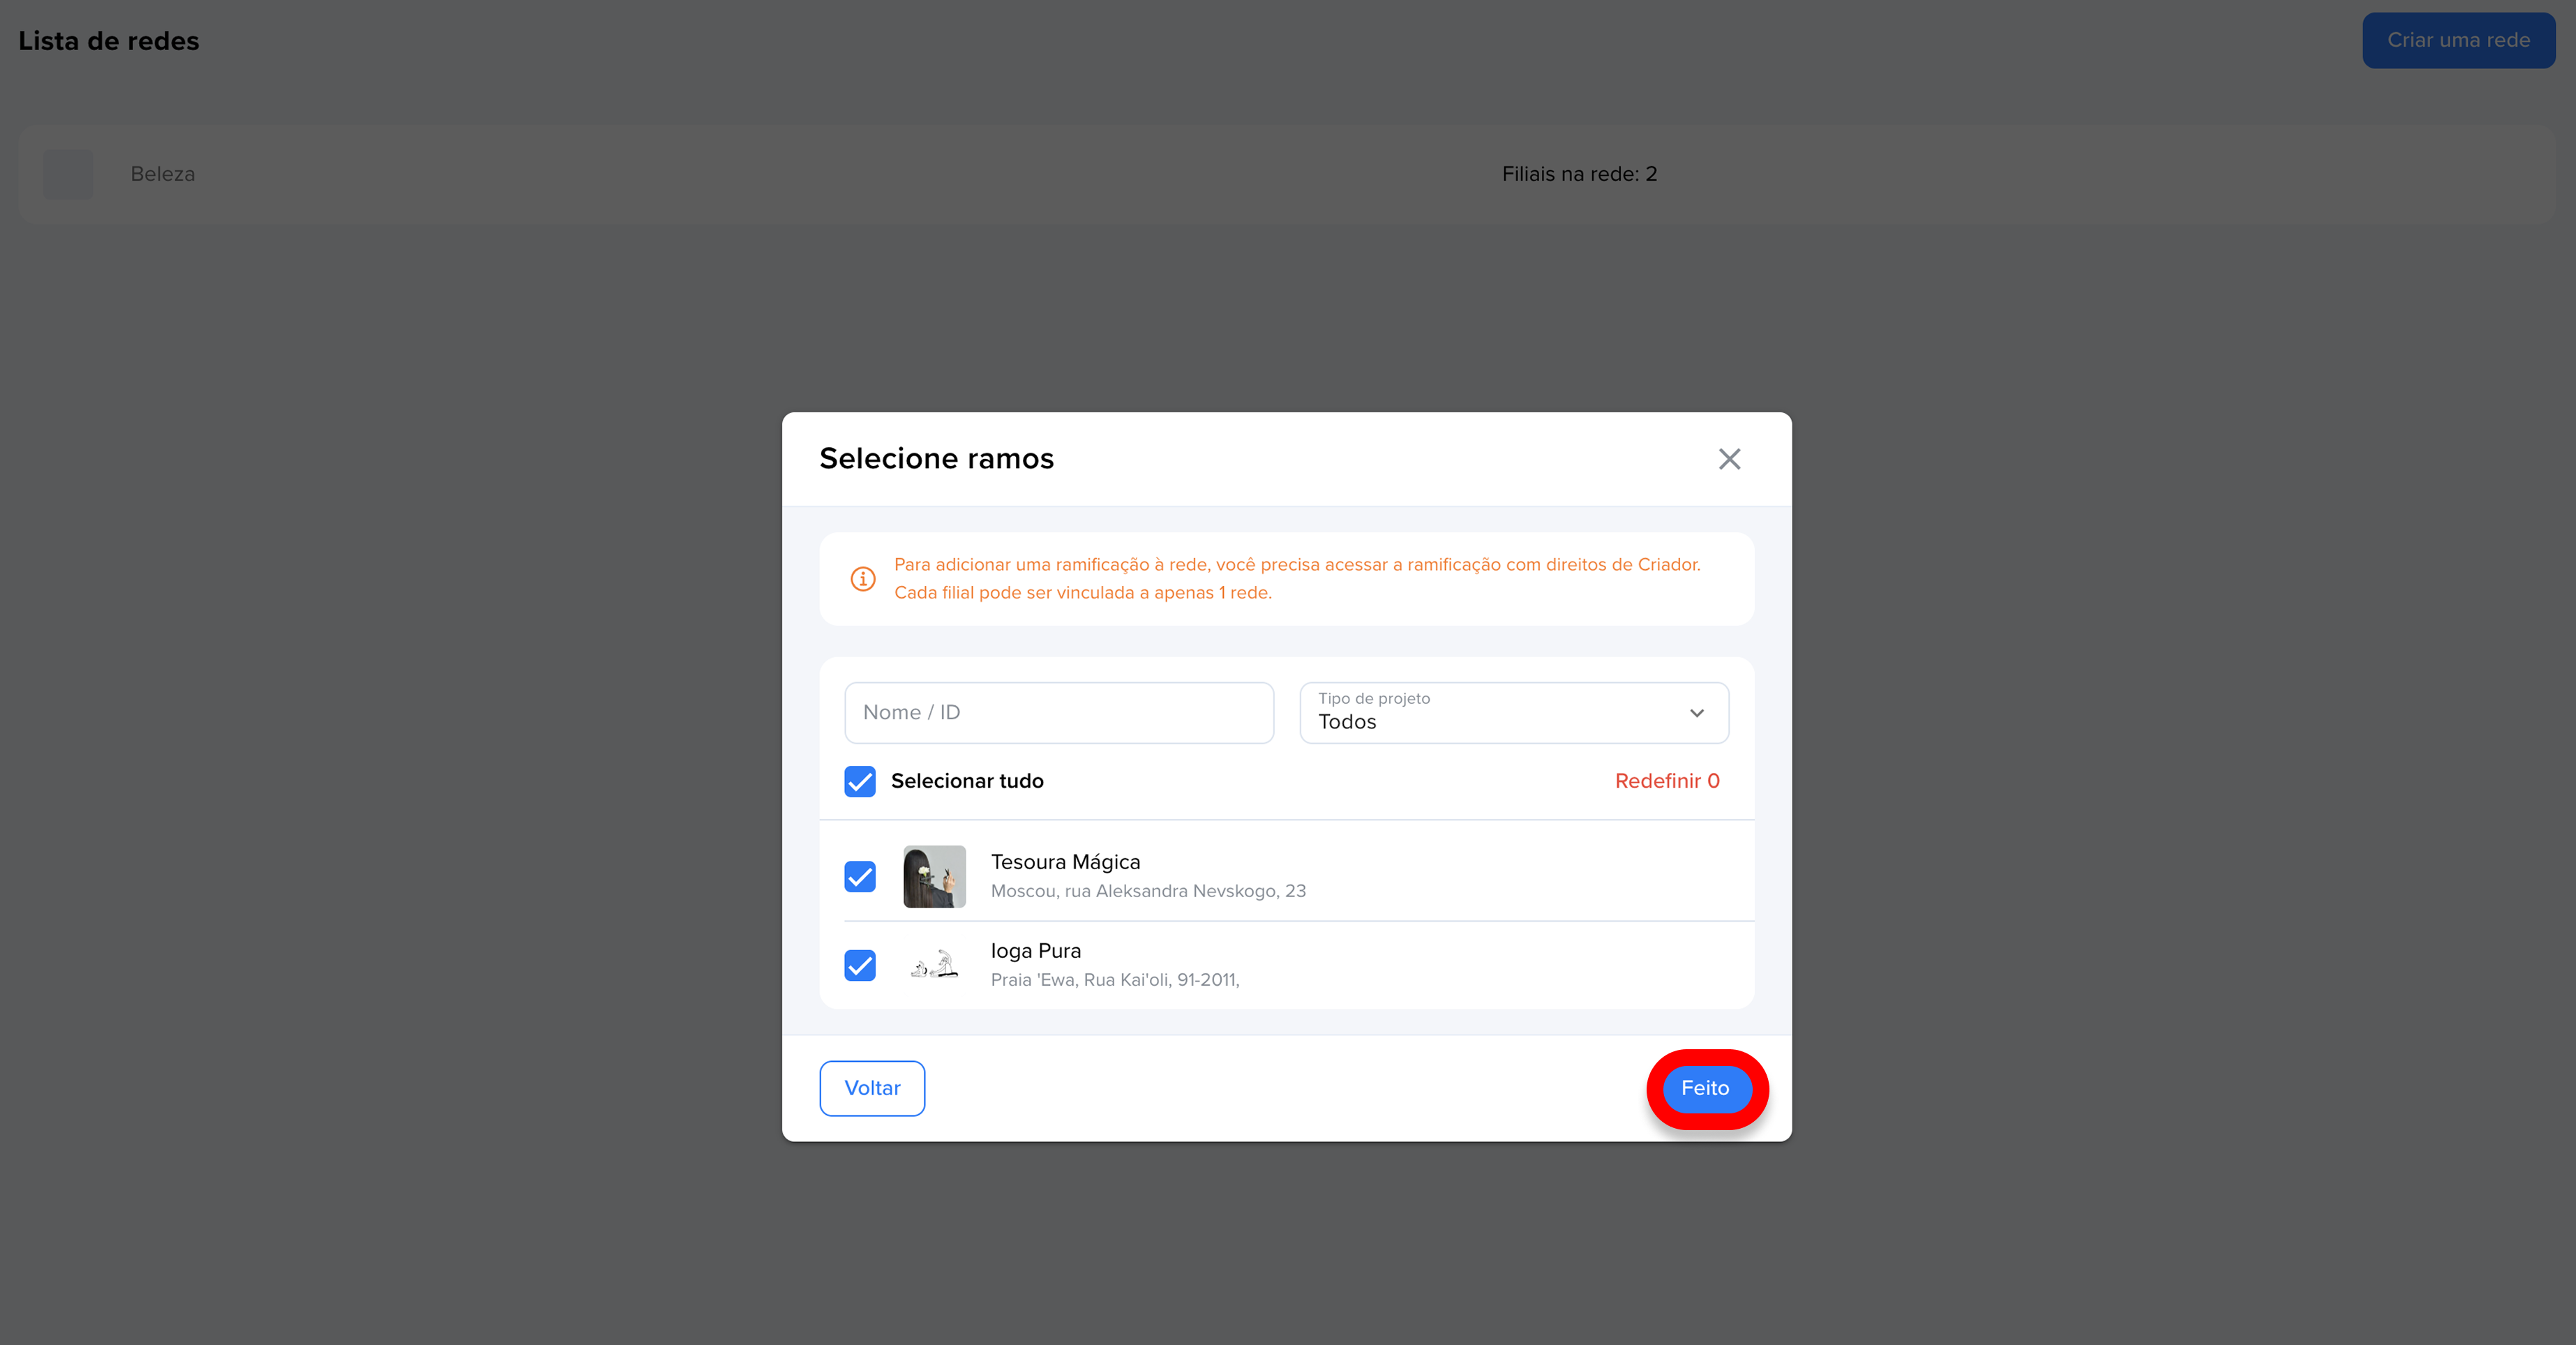Uncheck the Ioga Pura branch checkbox
The width and height of the screenshot is (2576, 1345).
pyautogui.click(x=859, y=965)
